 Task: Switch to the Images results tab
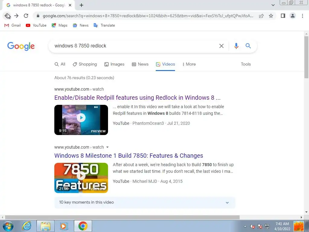[x=114, y=64]
